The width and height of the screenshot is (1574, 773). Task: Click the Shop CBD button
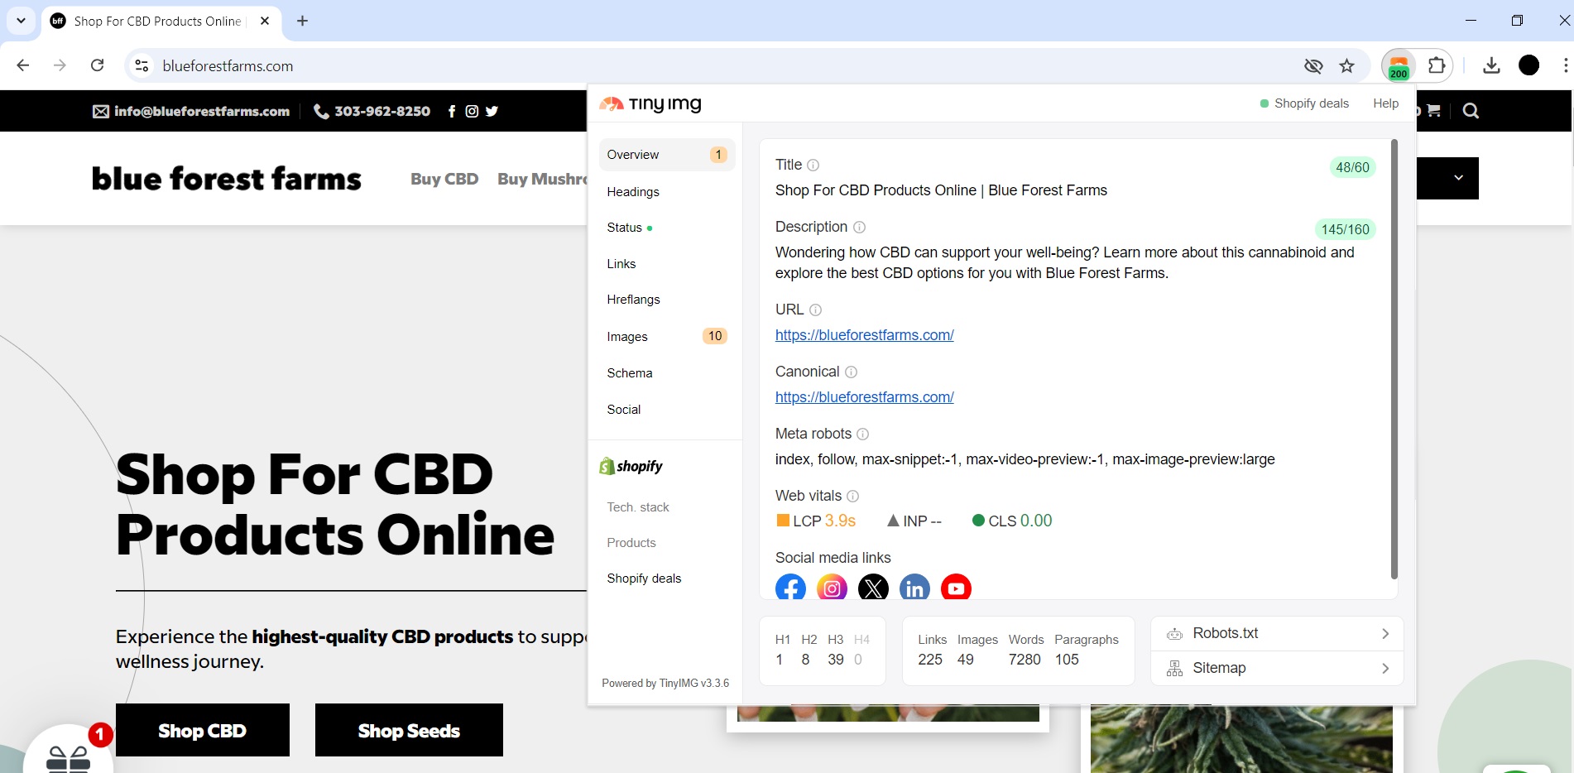pyautogui.click(x=202, y=730)
